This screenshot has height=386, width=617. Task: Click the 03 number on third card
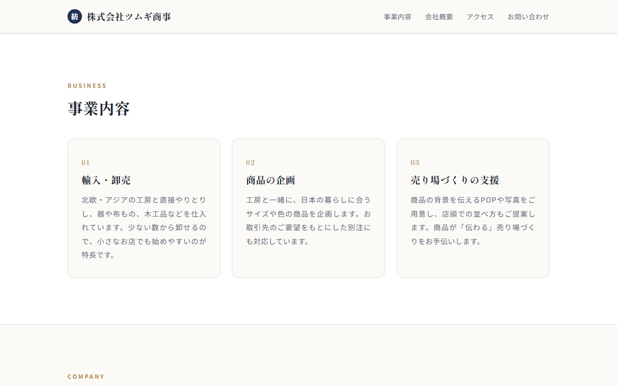click(415, 162)
